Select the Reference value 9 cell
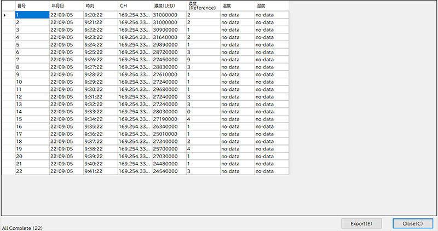 203,59
